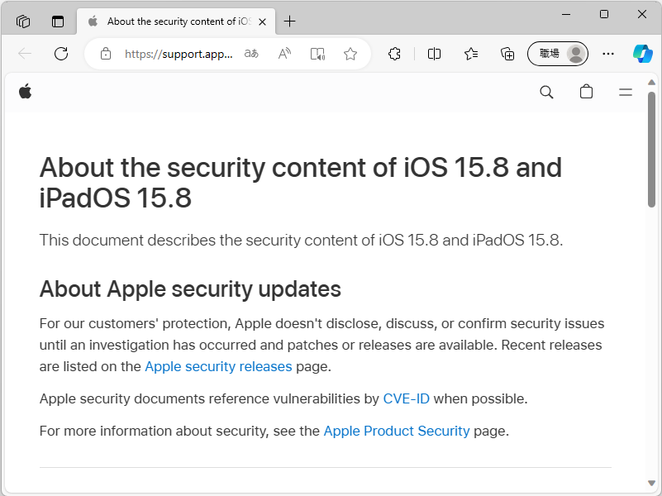
Task: Open the CVE-ID link
Action: click(x=406, y=398)
